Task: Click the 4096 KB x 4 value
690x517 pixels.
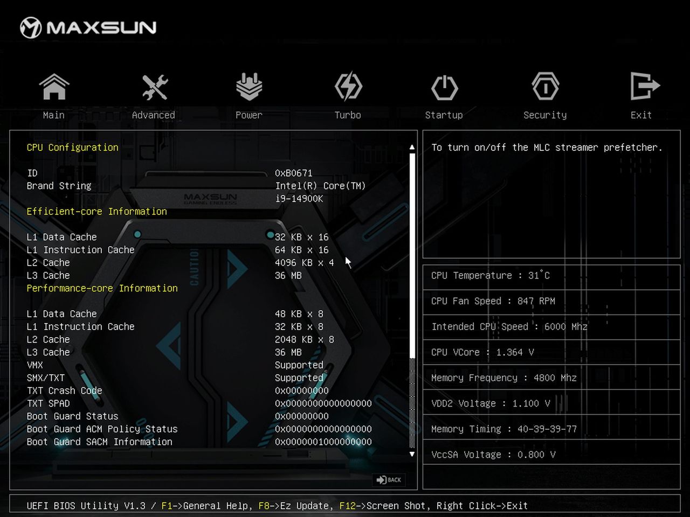Action: [305, 262]
